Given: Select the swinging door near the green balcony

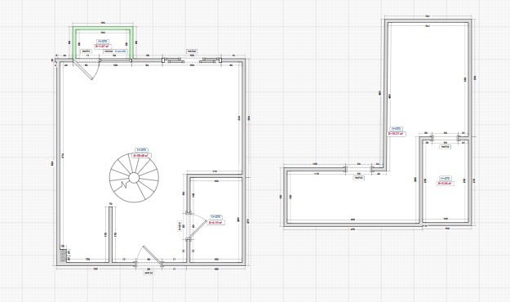Looking at the screenshot, I should click(x=86, y=69).
